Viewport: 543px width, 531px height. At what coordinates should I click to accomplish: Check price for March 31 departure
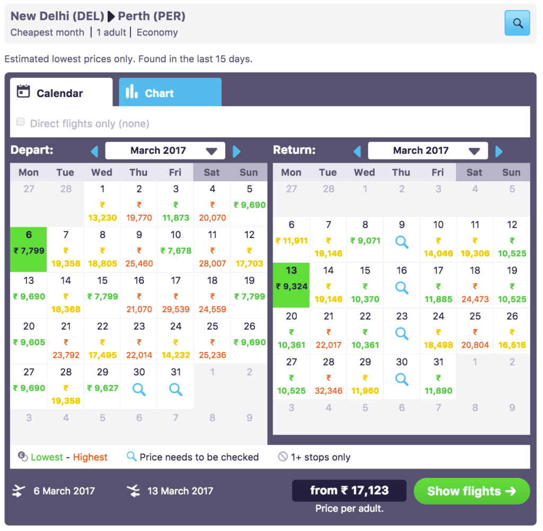[175, 389]
